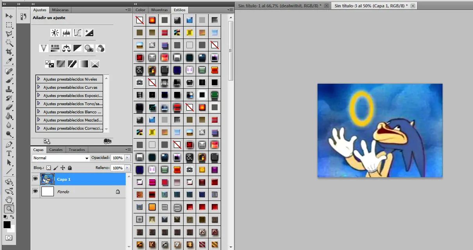The image size is (473, 250).
Task: Click the foreground color swatch
Action: [7, 225]
